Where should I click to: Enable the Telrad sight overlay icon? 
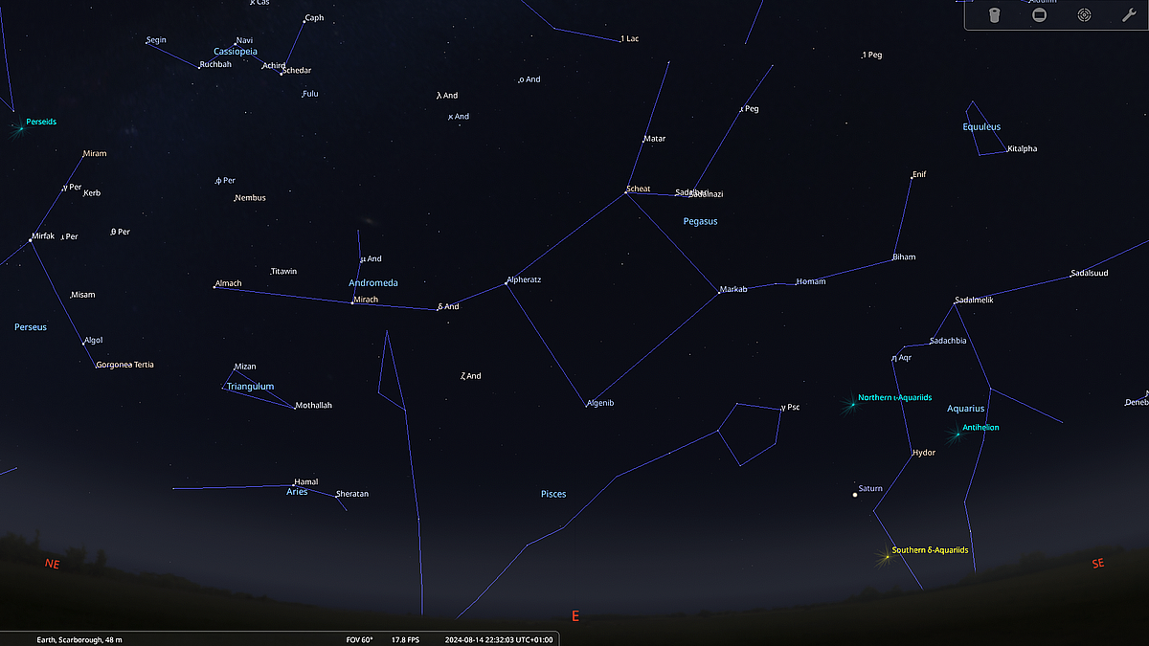tap(1084, 15)
